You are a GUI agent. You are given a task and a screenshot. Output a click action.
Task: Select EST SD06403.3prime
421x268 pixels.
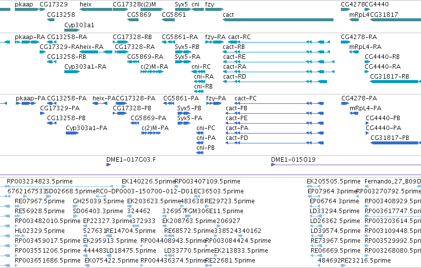98,212
